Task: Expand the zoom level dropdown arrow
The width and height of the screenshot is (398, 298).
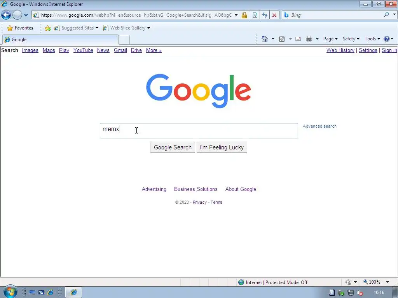Action: click(388, 282)
